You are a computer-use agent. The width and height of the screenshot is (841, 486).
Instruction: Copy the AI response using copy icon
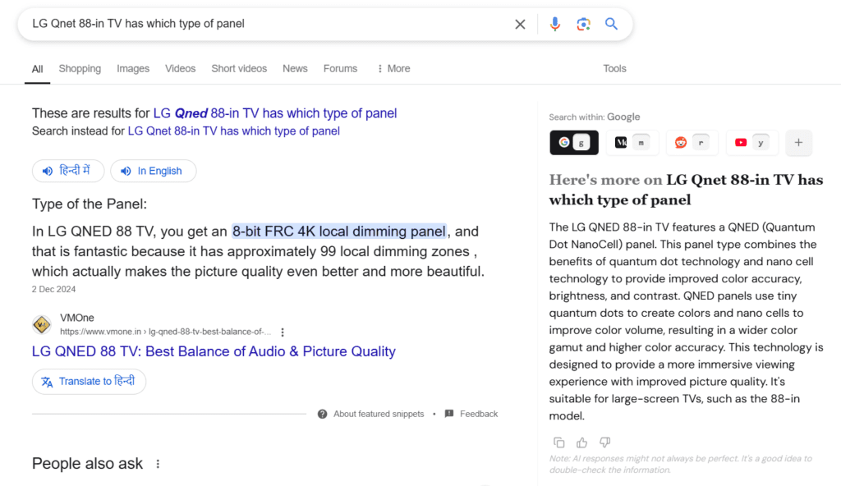[559, 442]
